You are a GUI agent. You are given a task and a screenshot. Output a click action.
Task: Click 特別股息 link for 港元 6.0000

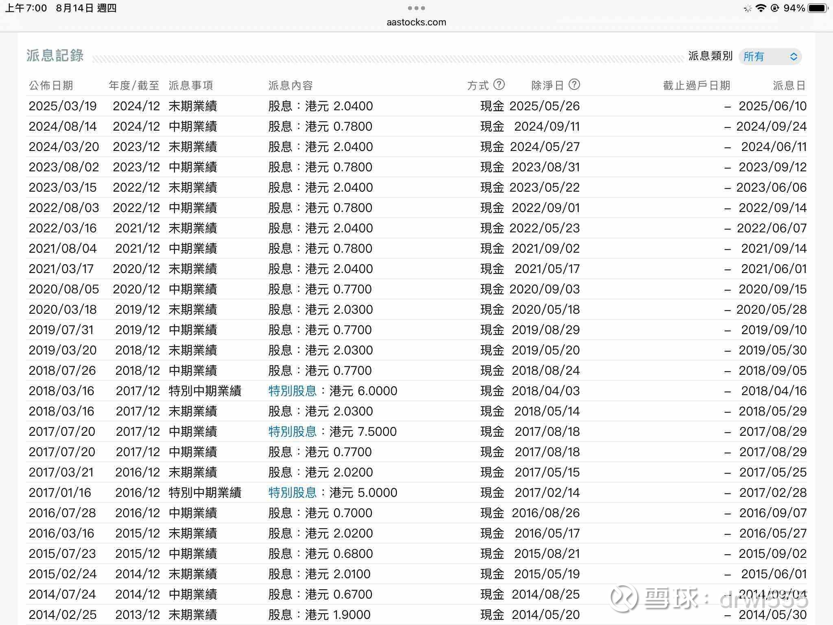(292, 391)
